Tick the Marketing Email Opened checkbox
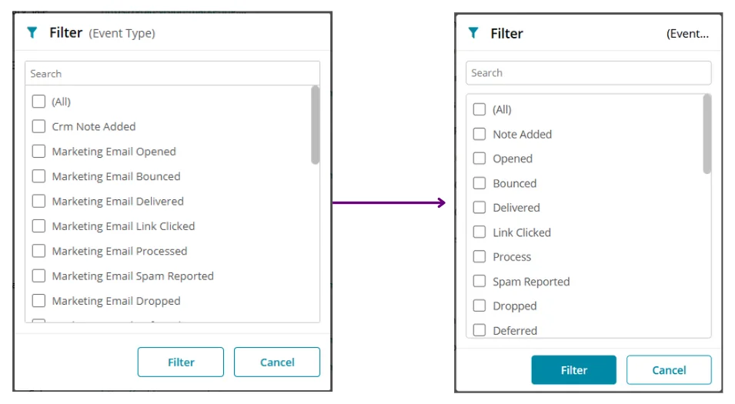The width and height of the screenshot is (735, 404). [38, 152]
